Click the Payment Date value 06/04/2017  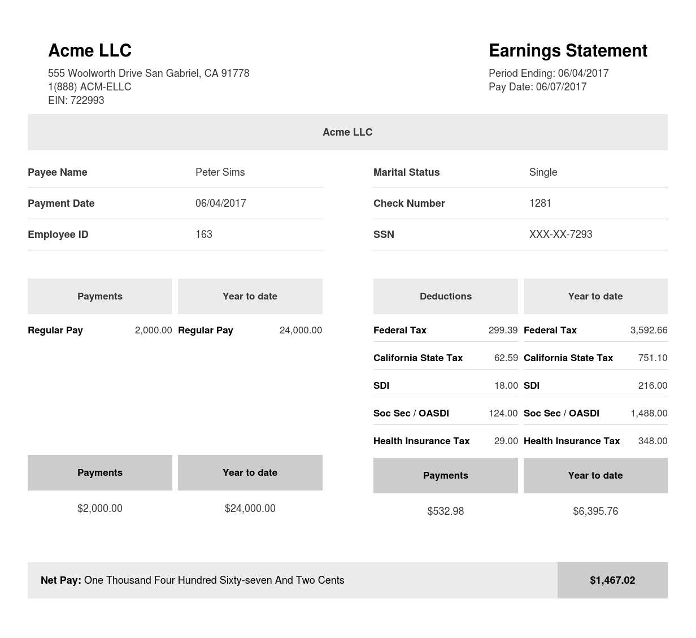pyautogui.click(x=220, y=203)
